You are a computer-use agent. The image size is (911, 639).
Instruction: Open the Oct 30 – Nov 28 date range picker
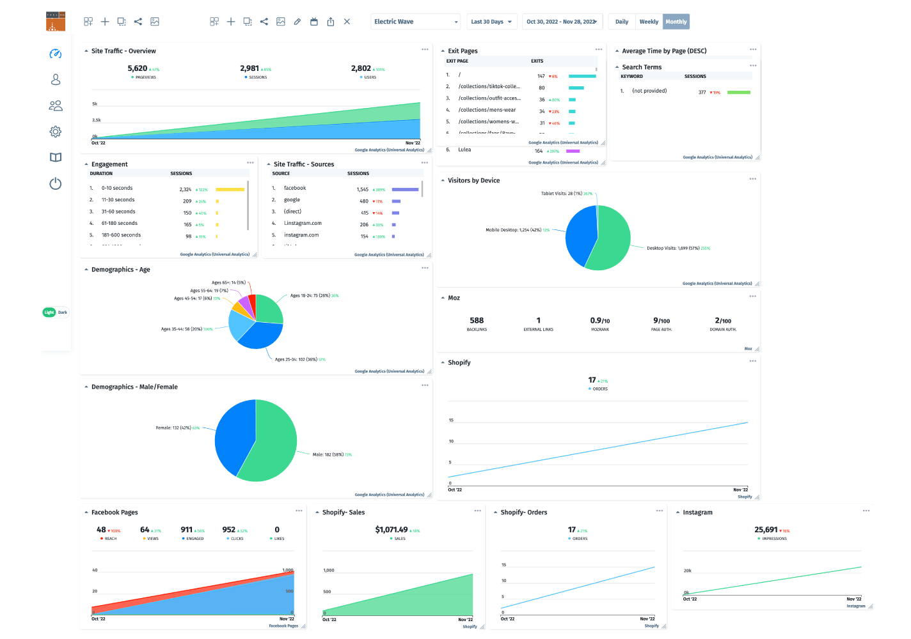click(562, 22)
